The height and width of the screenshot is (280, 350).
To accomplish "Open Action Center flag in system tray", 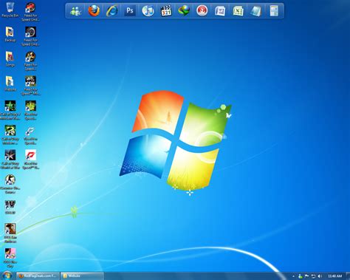I will click(x=306, y=276).
